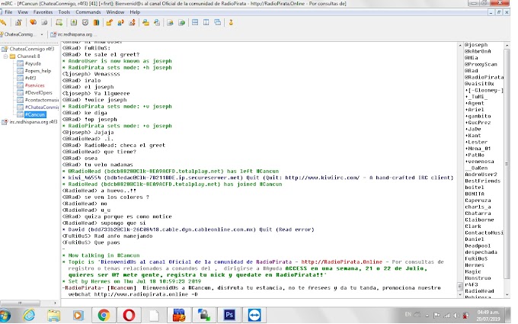518x324 pixels.
Task: Select Deadpool in the nick list
Action: [x=478, y=245]
